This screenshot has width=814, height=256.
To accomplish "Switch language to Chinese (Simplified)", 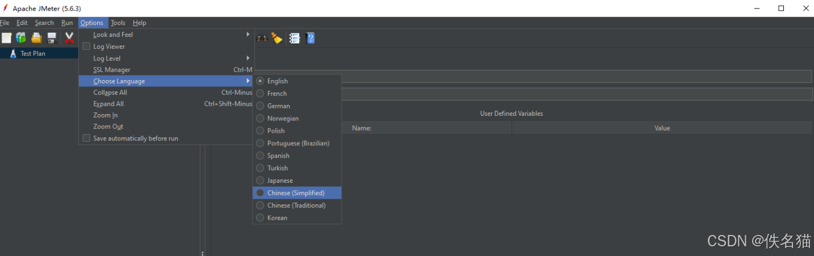I will (x=297, y=193).
